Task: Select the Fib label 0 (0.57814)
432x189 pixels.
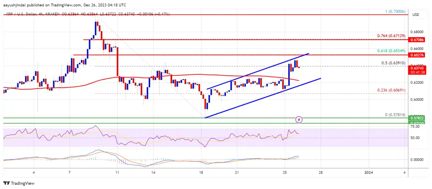Action: click(394, 114)
